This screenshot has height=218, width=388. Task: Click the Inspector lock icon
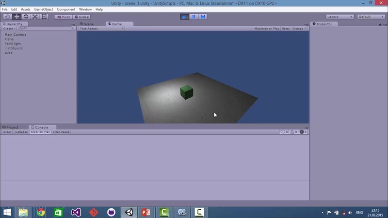click(x=380, y=24)
